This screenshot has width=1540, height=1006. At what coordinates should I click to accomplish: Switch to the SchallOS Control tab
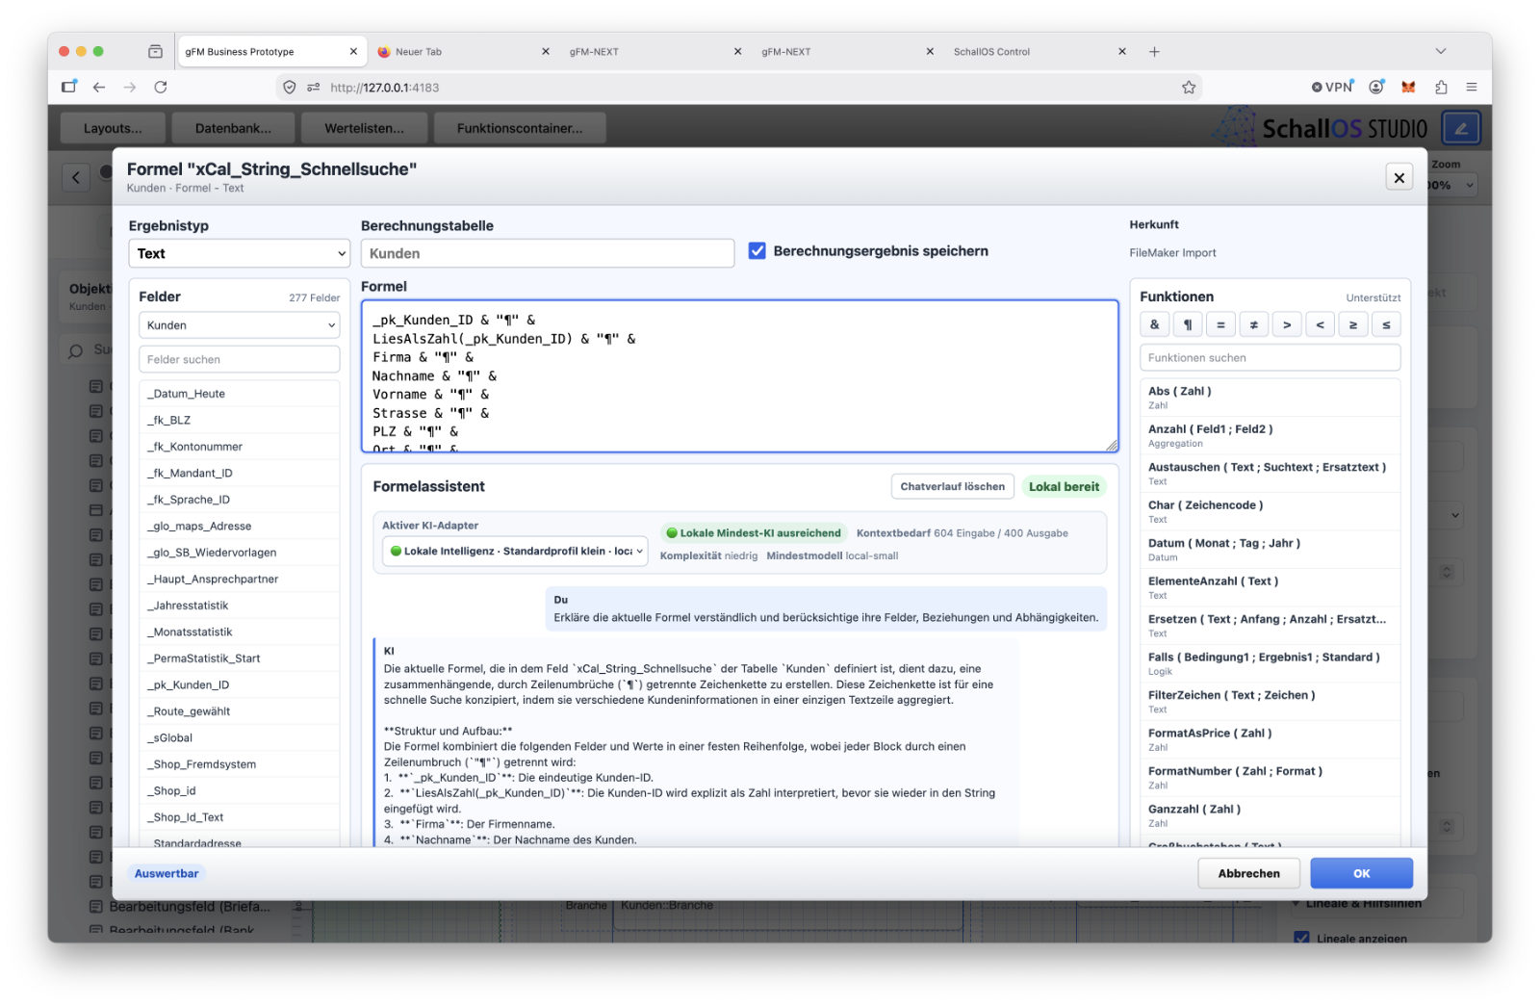[991, 52]
